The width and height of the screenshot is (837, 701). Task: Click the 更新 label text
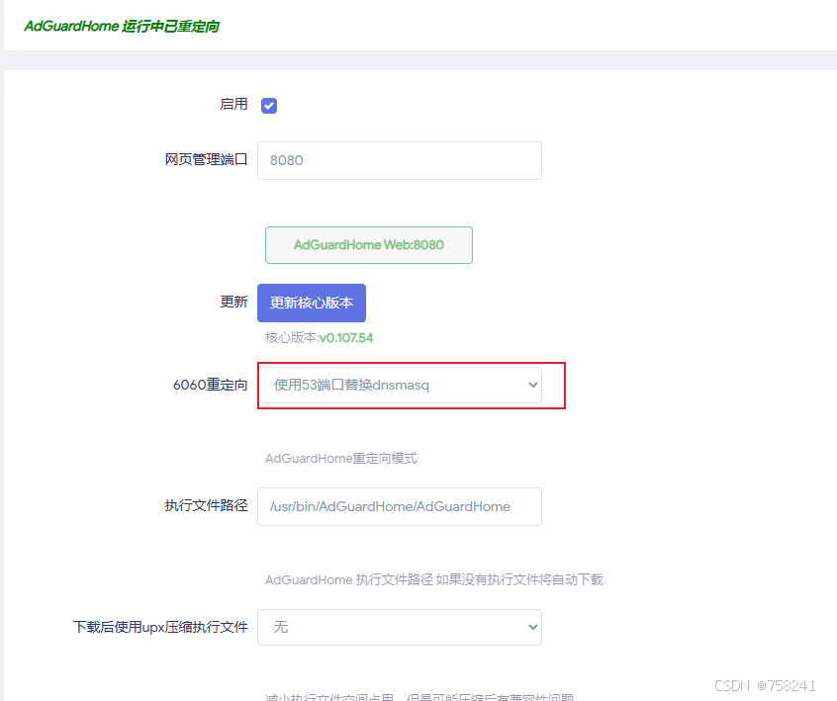pos(233,302)
